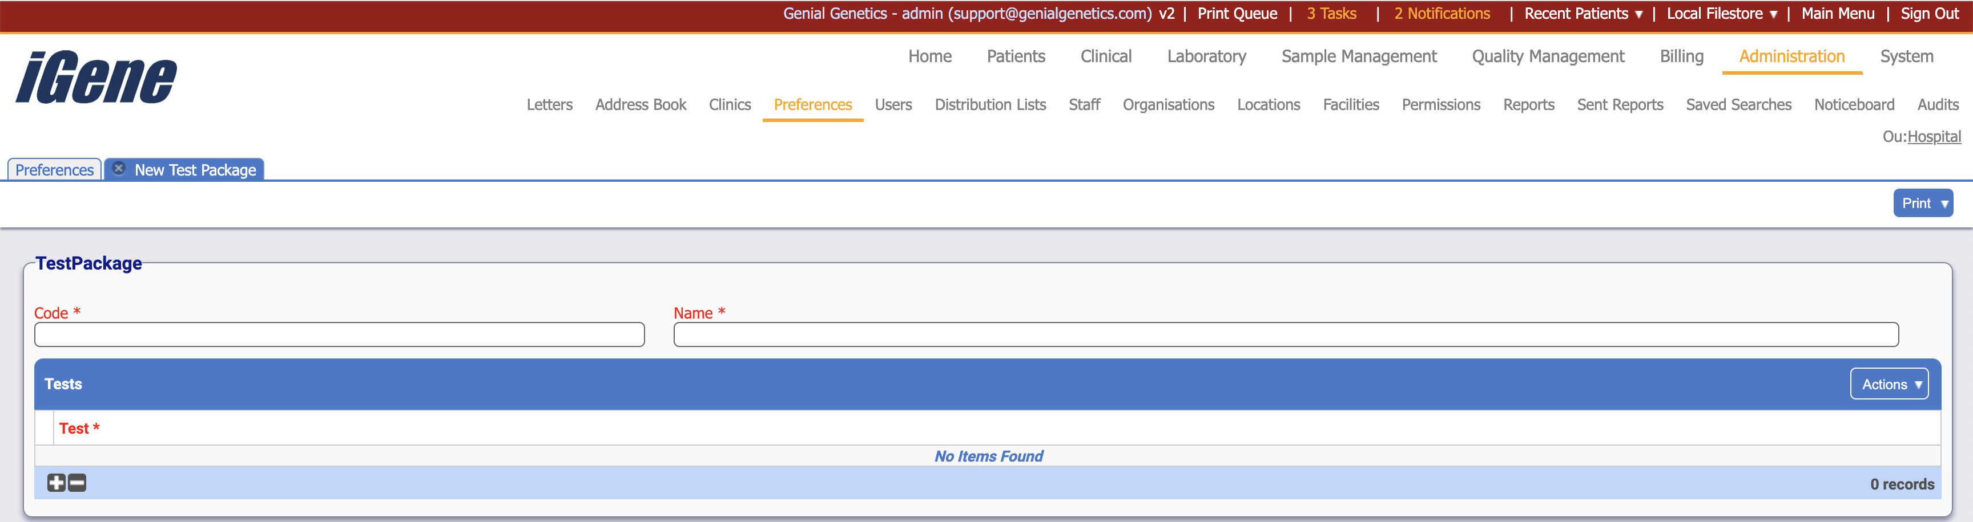Switch to the Preferences tab

click(x=54, y=170)
